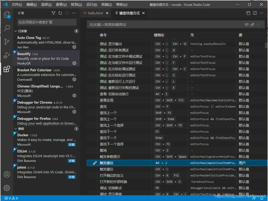Click the 源 column header
Viewport: 268px width, 201px height.
tap(240, 35)
